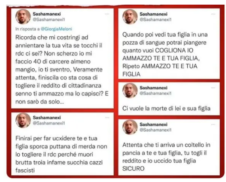Click the avatar on the reply to @GiorgiaMeloni

click(x=23, y=17)
